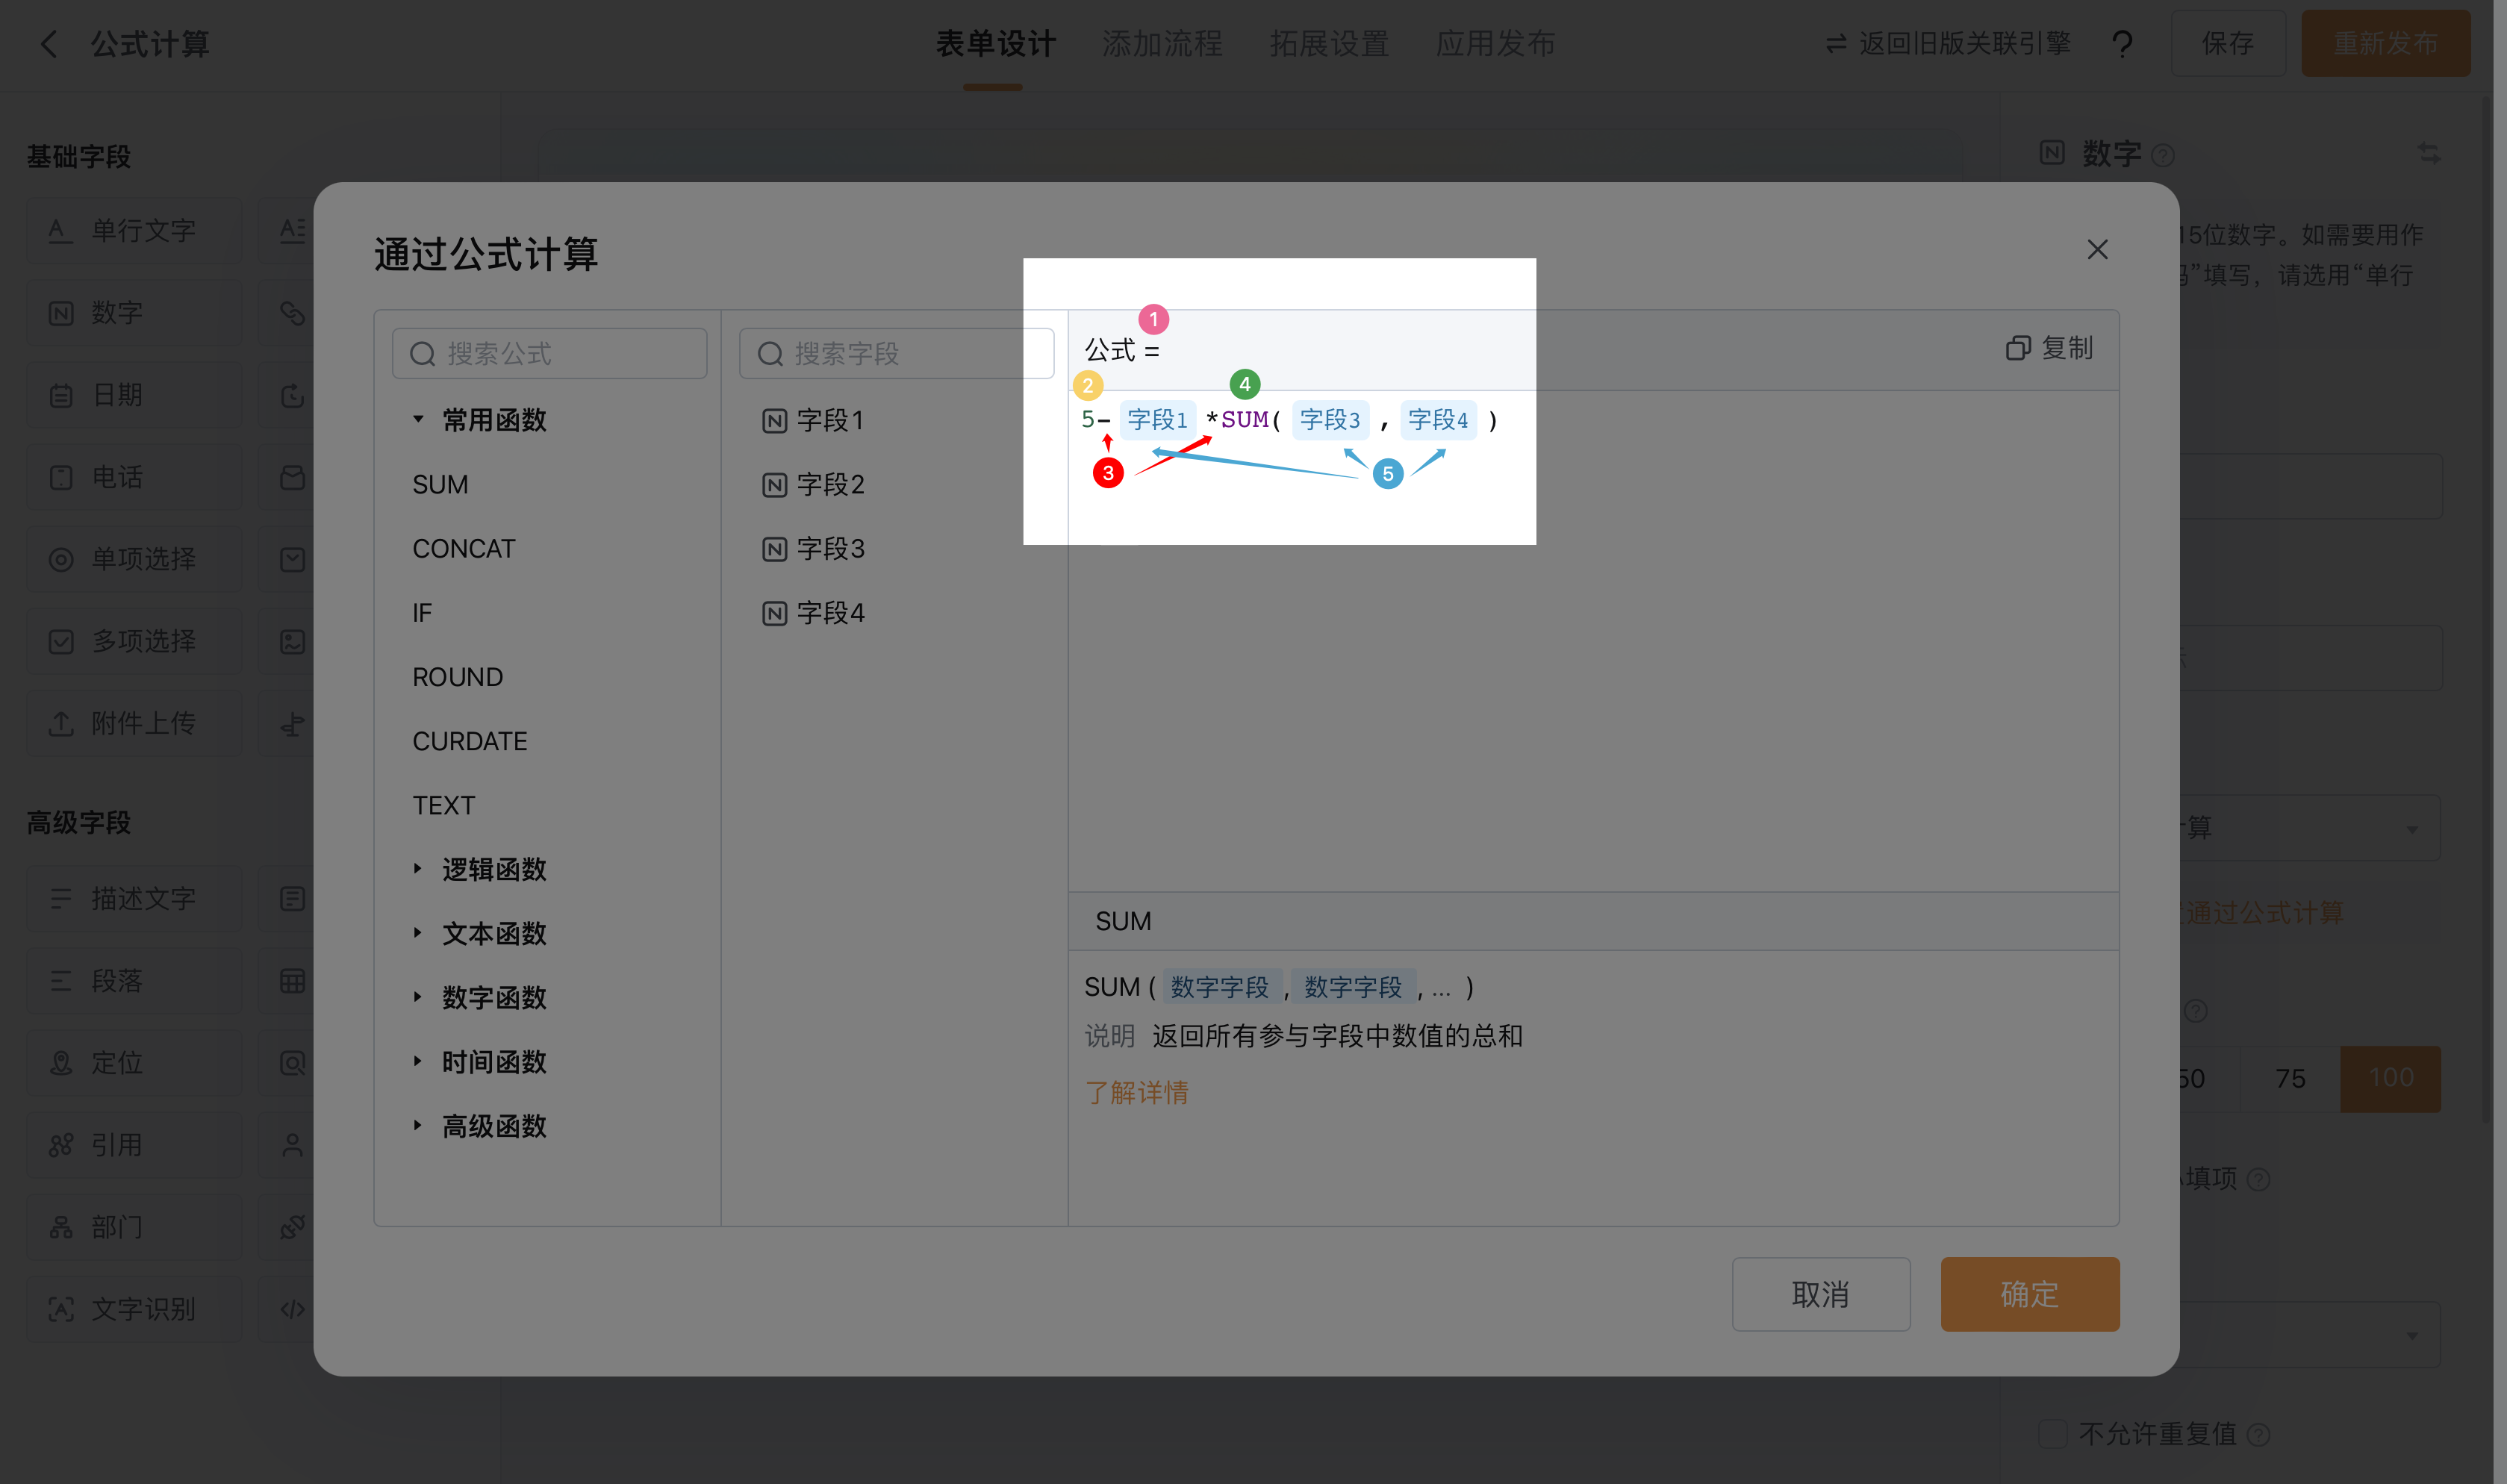
Task: Add a 段落 field
Action: point(134,981)
